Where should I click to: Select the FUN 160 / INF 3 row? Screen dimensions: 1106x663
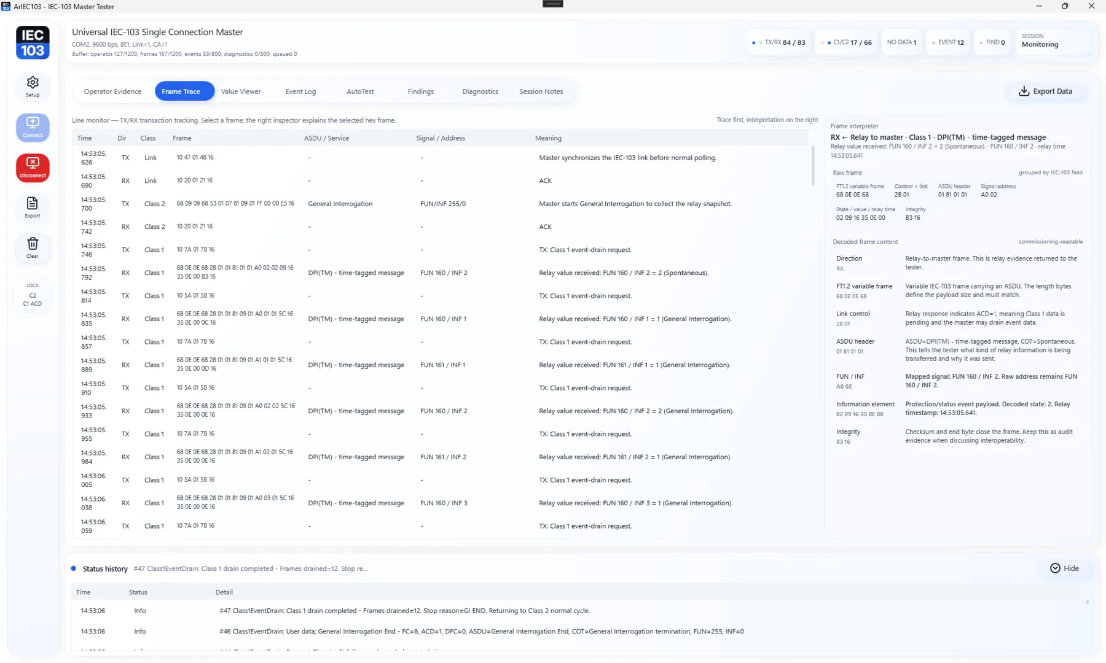click(x=442, y=503)
